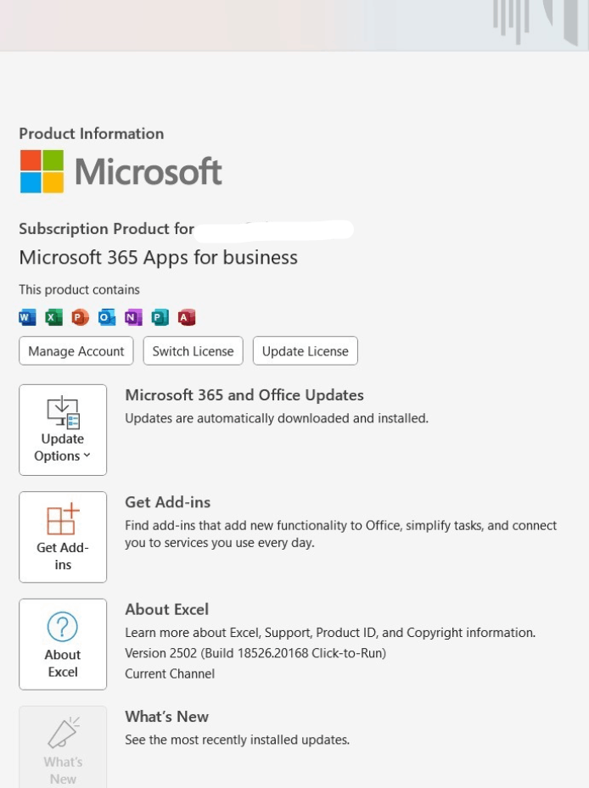Click the PowerPoint app icon
Screen dimensions: 589x788
(x=81, y=316)
